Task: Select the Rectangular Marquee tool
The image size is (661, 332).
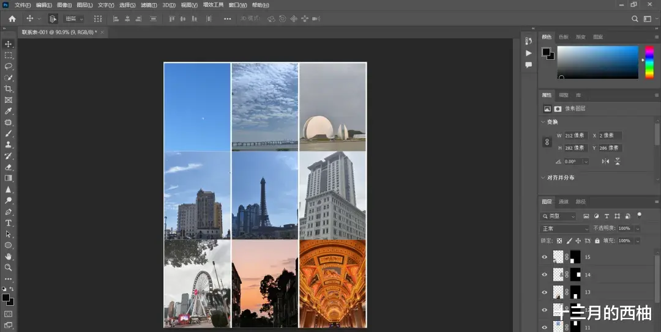Action: (8, 55)
